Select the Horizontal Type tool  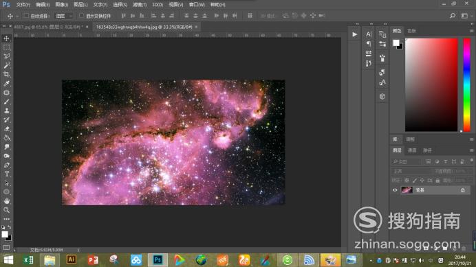click(x=6, y=174)
